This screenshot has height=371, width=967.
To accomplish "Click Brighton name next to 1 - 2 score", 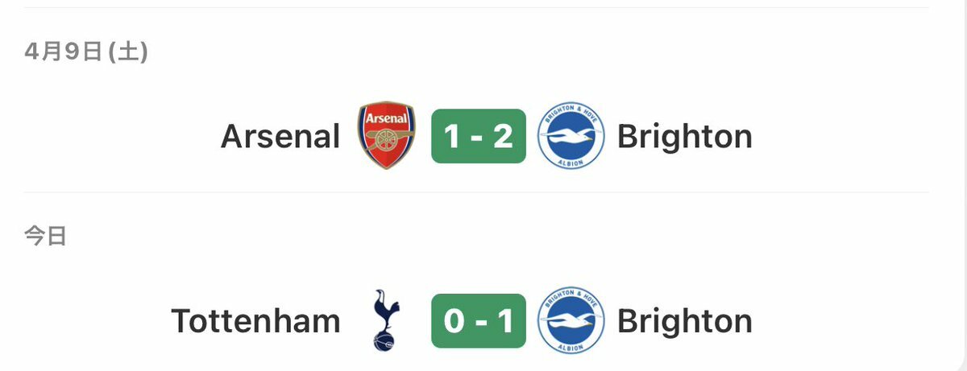I will pos(685,138).
